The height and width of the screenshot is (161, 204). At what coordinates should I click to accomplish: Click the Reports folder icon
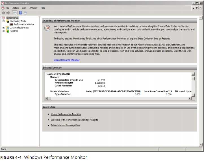click(x=7, y=31)
